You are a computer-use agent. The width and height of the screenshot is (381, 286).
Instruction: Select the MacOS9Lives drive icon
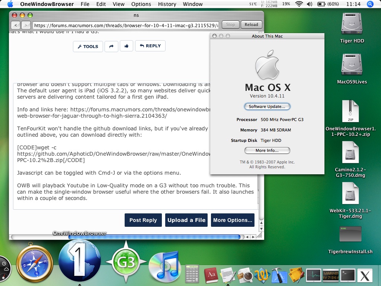pyautogui.click(x=352, y=64)
